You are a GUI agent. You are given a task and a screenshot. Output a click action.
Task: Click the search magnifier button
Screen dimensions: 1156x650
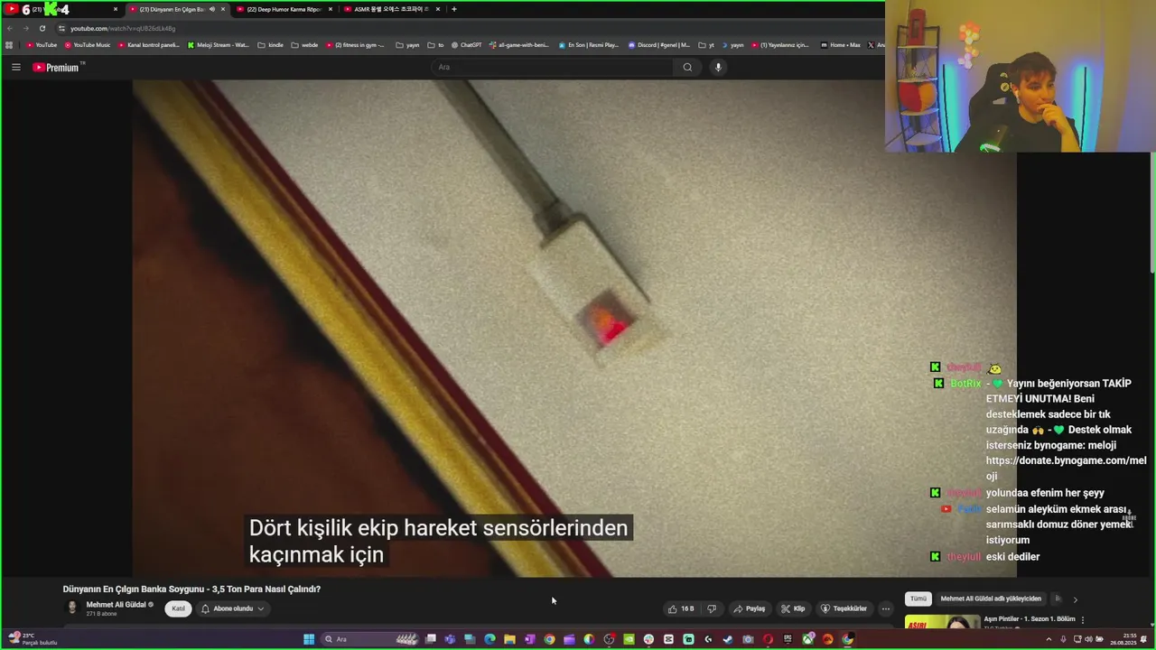[687, 67]
